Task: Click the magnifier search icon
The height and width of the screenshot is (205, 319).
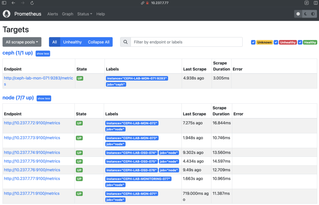Action: [126, 42]
